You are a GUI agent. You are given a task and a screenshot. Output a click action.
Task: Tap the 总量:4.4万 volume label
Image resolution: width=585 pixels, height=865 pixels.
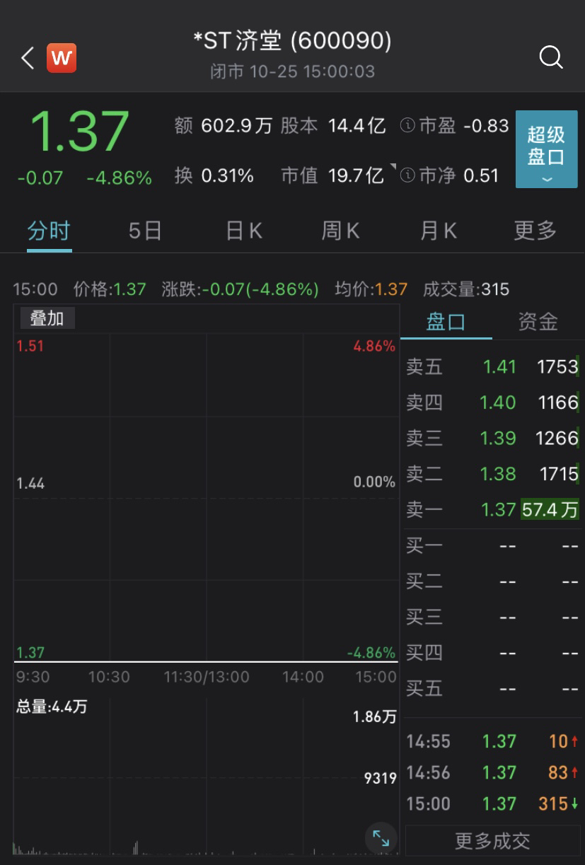coord(52,707)
